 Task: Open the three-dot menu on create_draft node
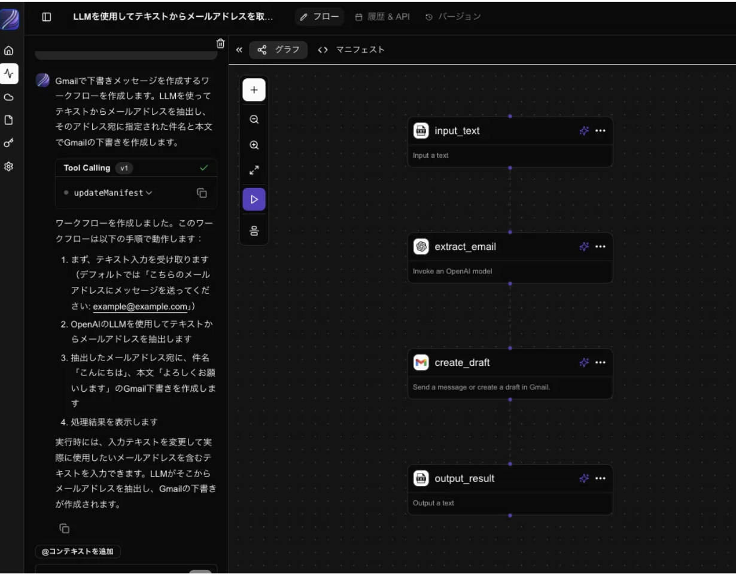[x=600, y=362]
